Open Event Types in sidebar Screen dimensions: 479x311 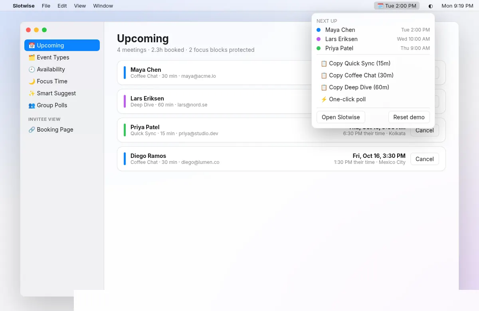point(62,57)
